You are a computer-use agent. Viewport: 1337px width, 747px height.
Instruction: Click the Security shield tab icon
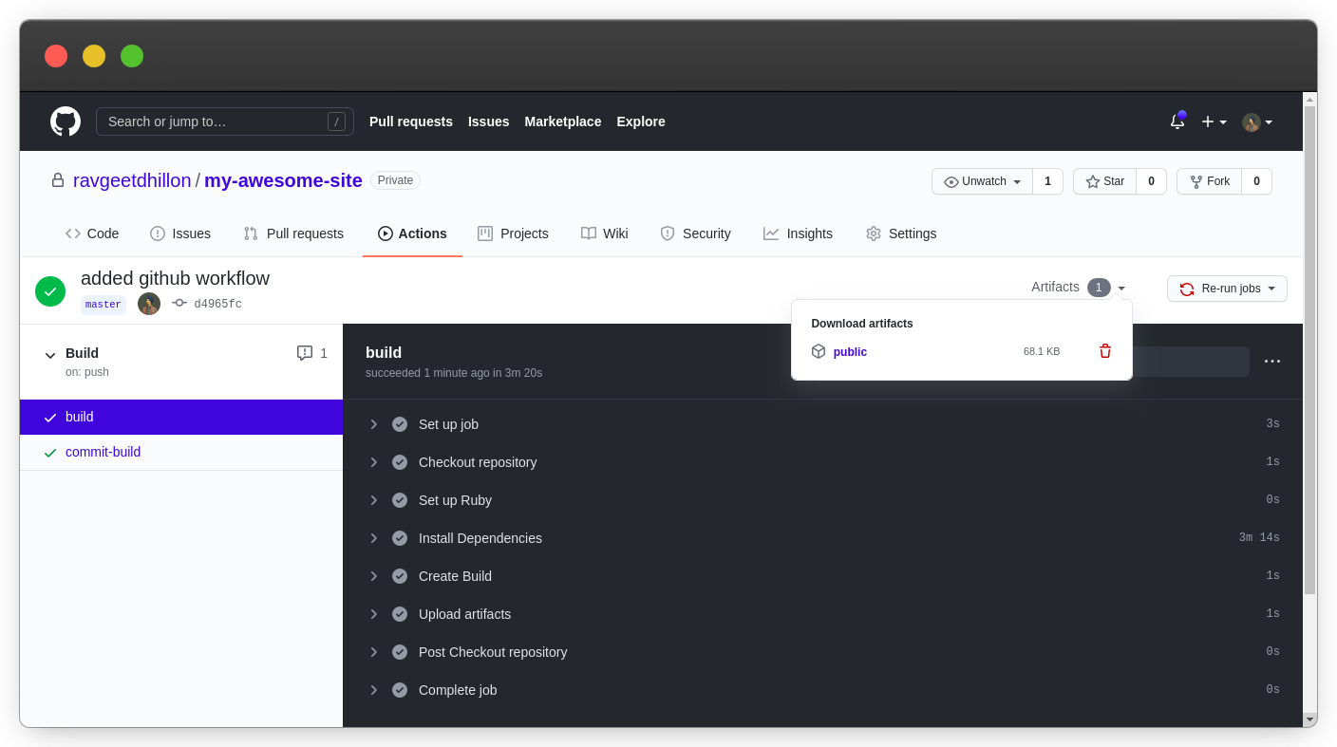[x=666, y=233]
